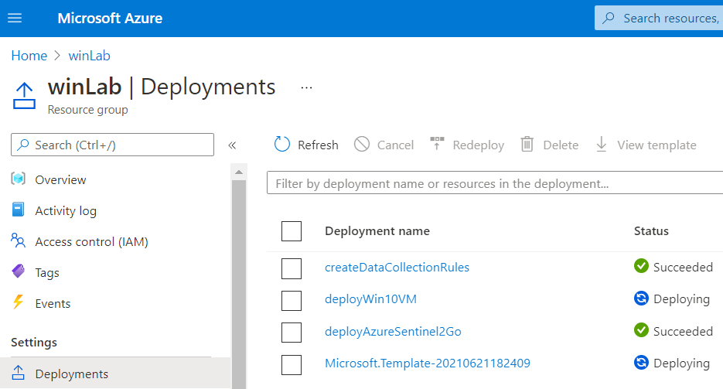The image size is (723, 389).
Task: Click the Deployments upload icon beside the winLab title
Action: (24, 96)
